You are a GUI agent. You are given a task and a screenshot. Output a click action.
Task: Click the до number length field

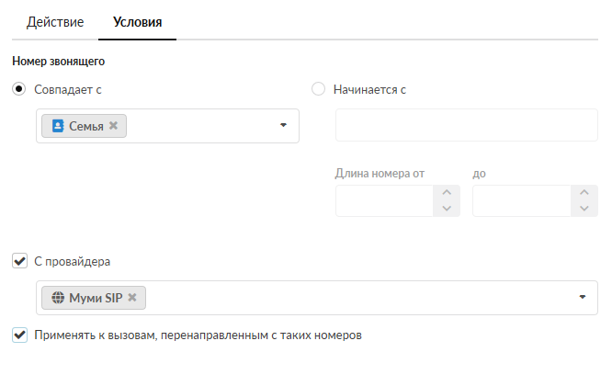click(x=521, y=200)
